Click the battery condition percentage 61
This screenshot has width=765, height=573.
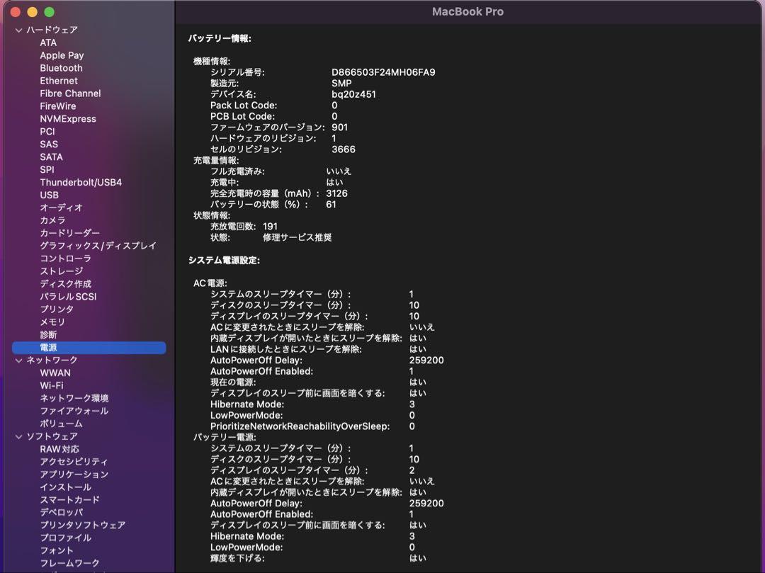(x=331, y=205)
